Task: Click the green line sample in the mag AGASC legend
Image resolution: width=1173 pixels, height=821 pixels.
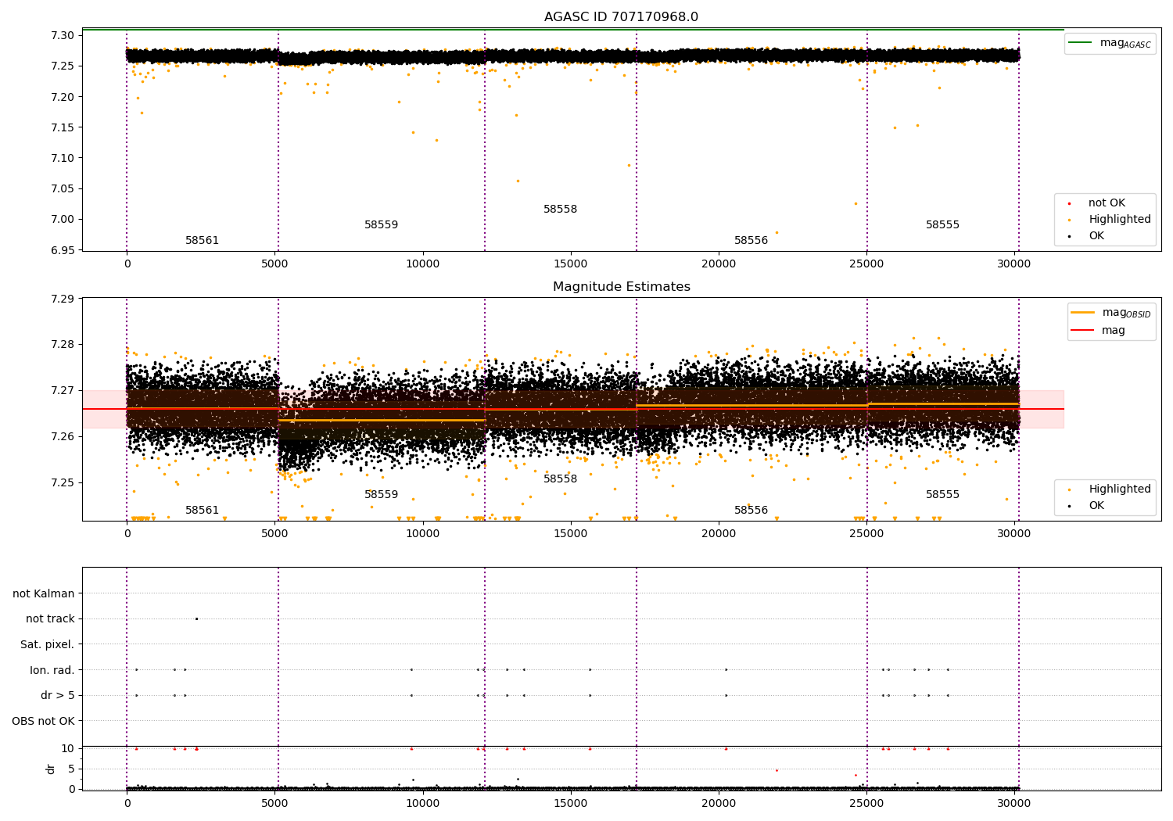Action: point(1081,43)
